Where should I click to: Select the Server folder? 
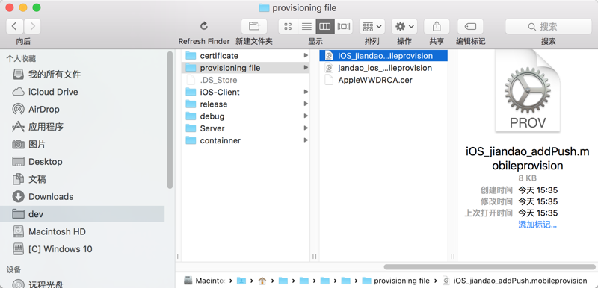pos(245,128)
